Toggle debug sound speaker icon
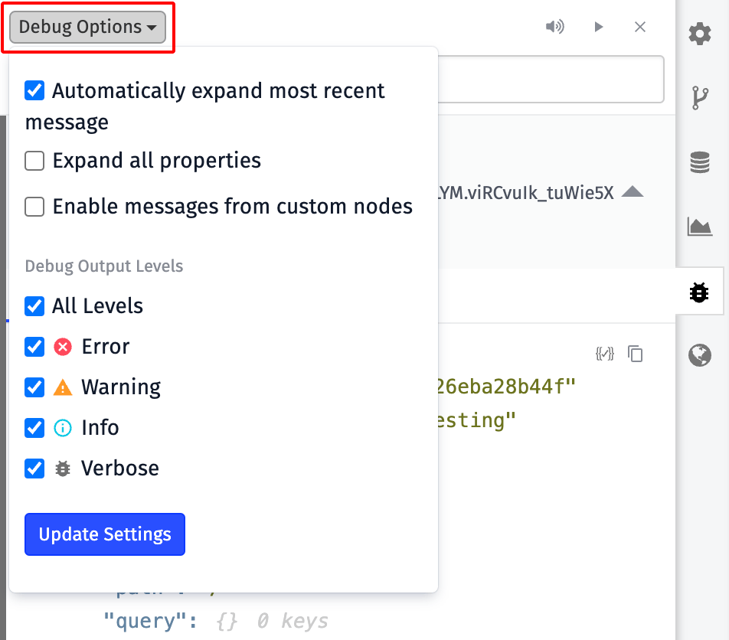This screenshot has width=729, height=640. pyautogui.click(x=554, y=27)
